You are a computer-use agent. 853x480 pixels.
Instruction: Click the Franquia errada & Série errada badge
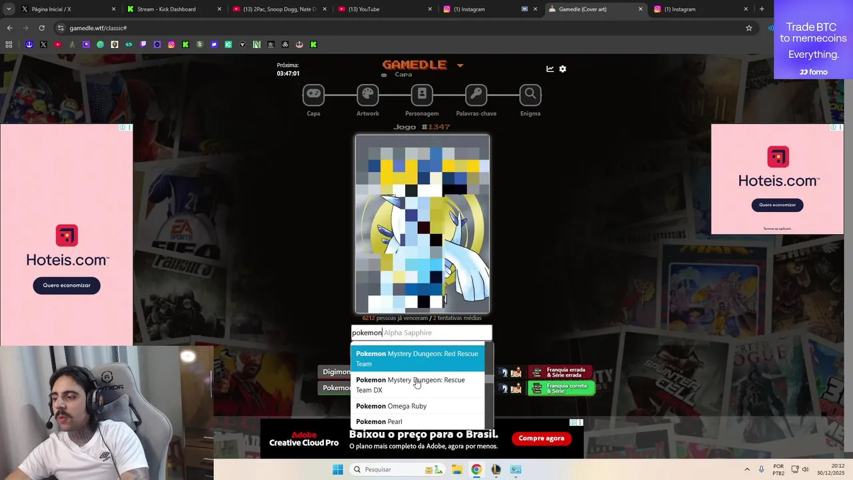pos(560,372)
